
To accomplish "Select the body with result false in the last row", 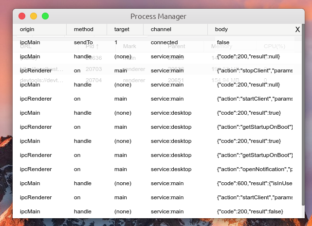I will coord(250,212).
